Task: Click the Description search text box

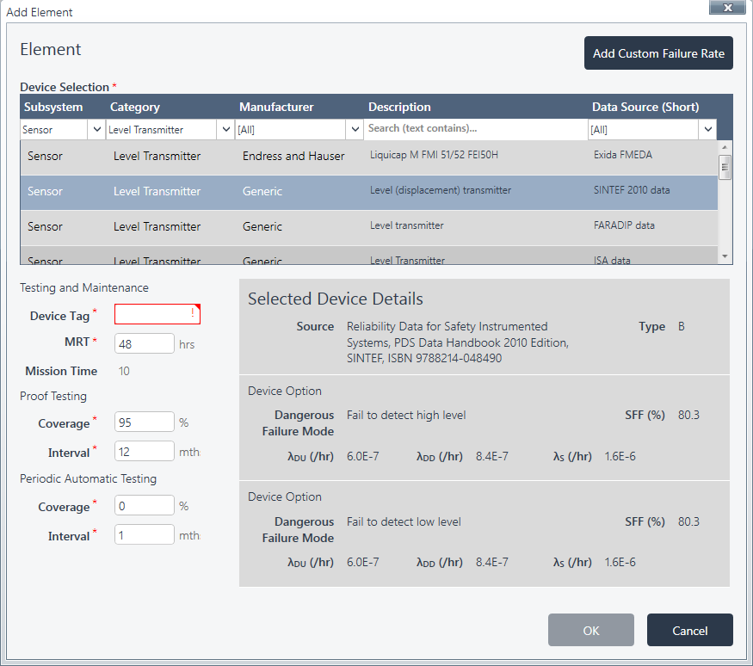Action: [473, 128]
